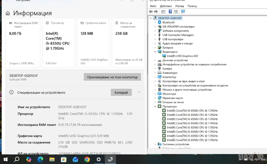Screen dimensions: 267x164
Task: Collapse the Процесори tree node
Action: (x=155, y=107)
